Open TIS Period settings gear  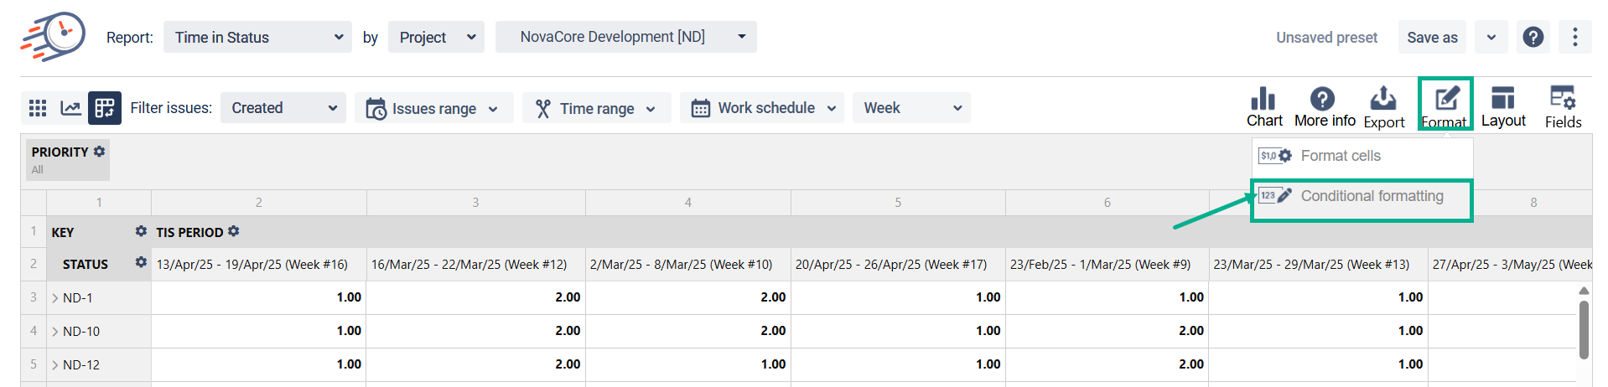[x=234, y=231]
